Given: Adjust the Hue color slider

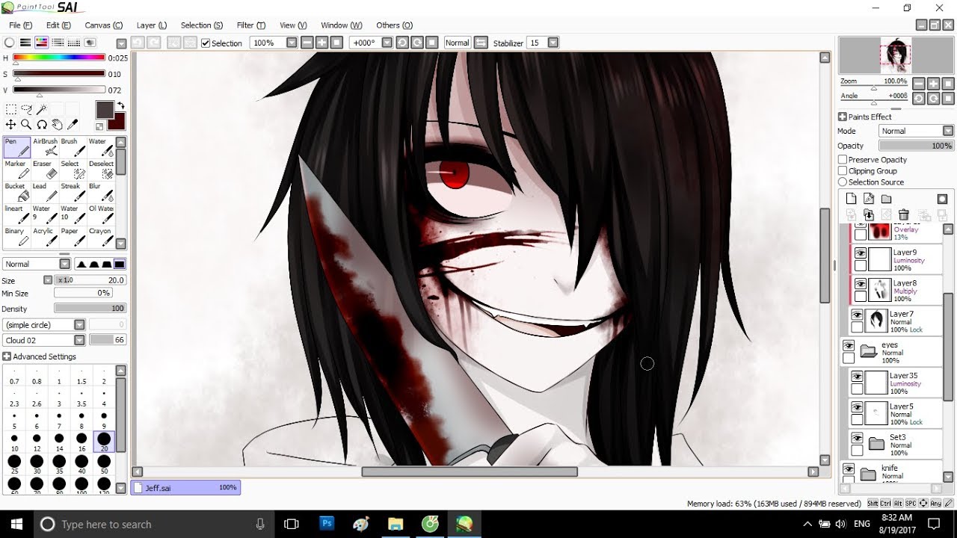Looking at the screenshot, I should (x=60, y=58).
